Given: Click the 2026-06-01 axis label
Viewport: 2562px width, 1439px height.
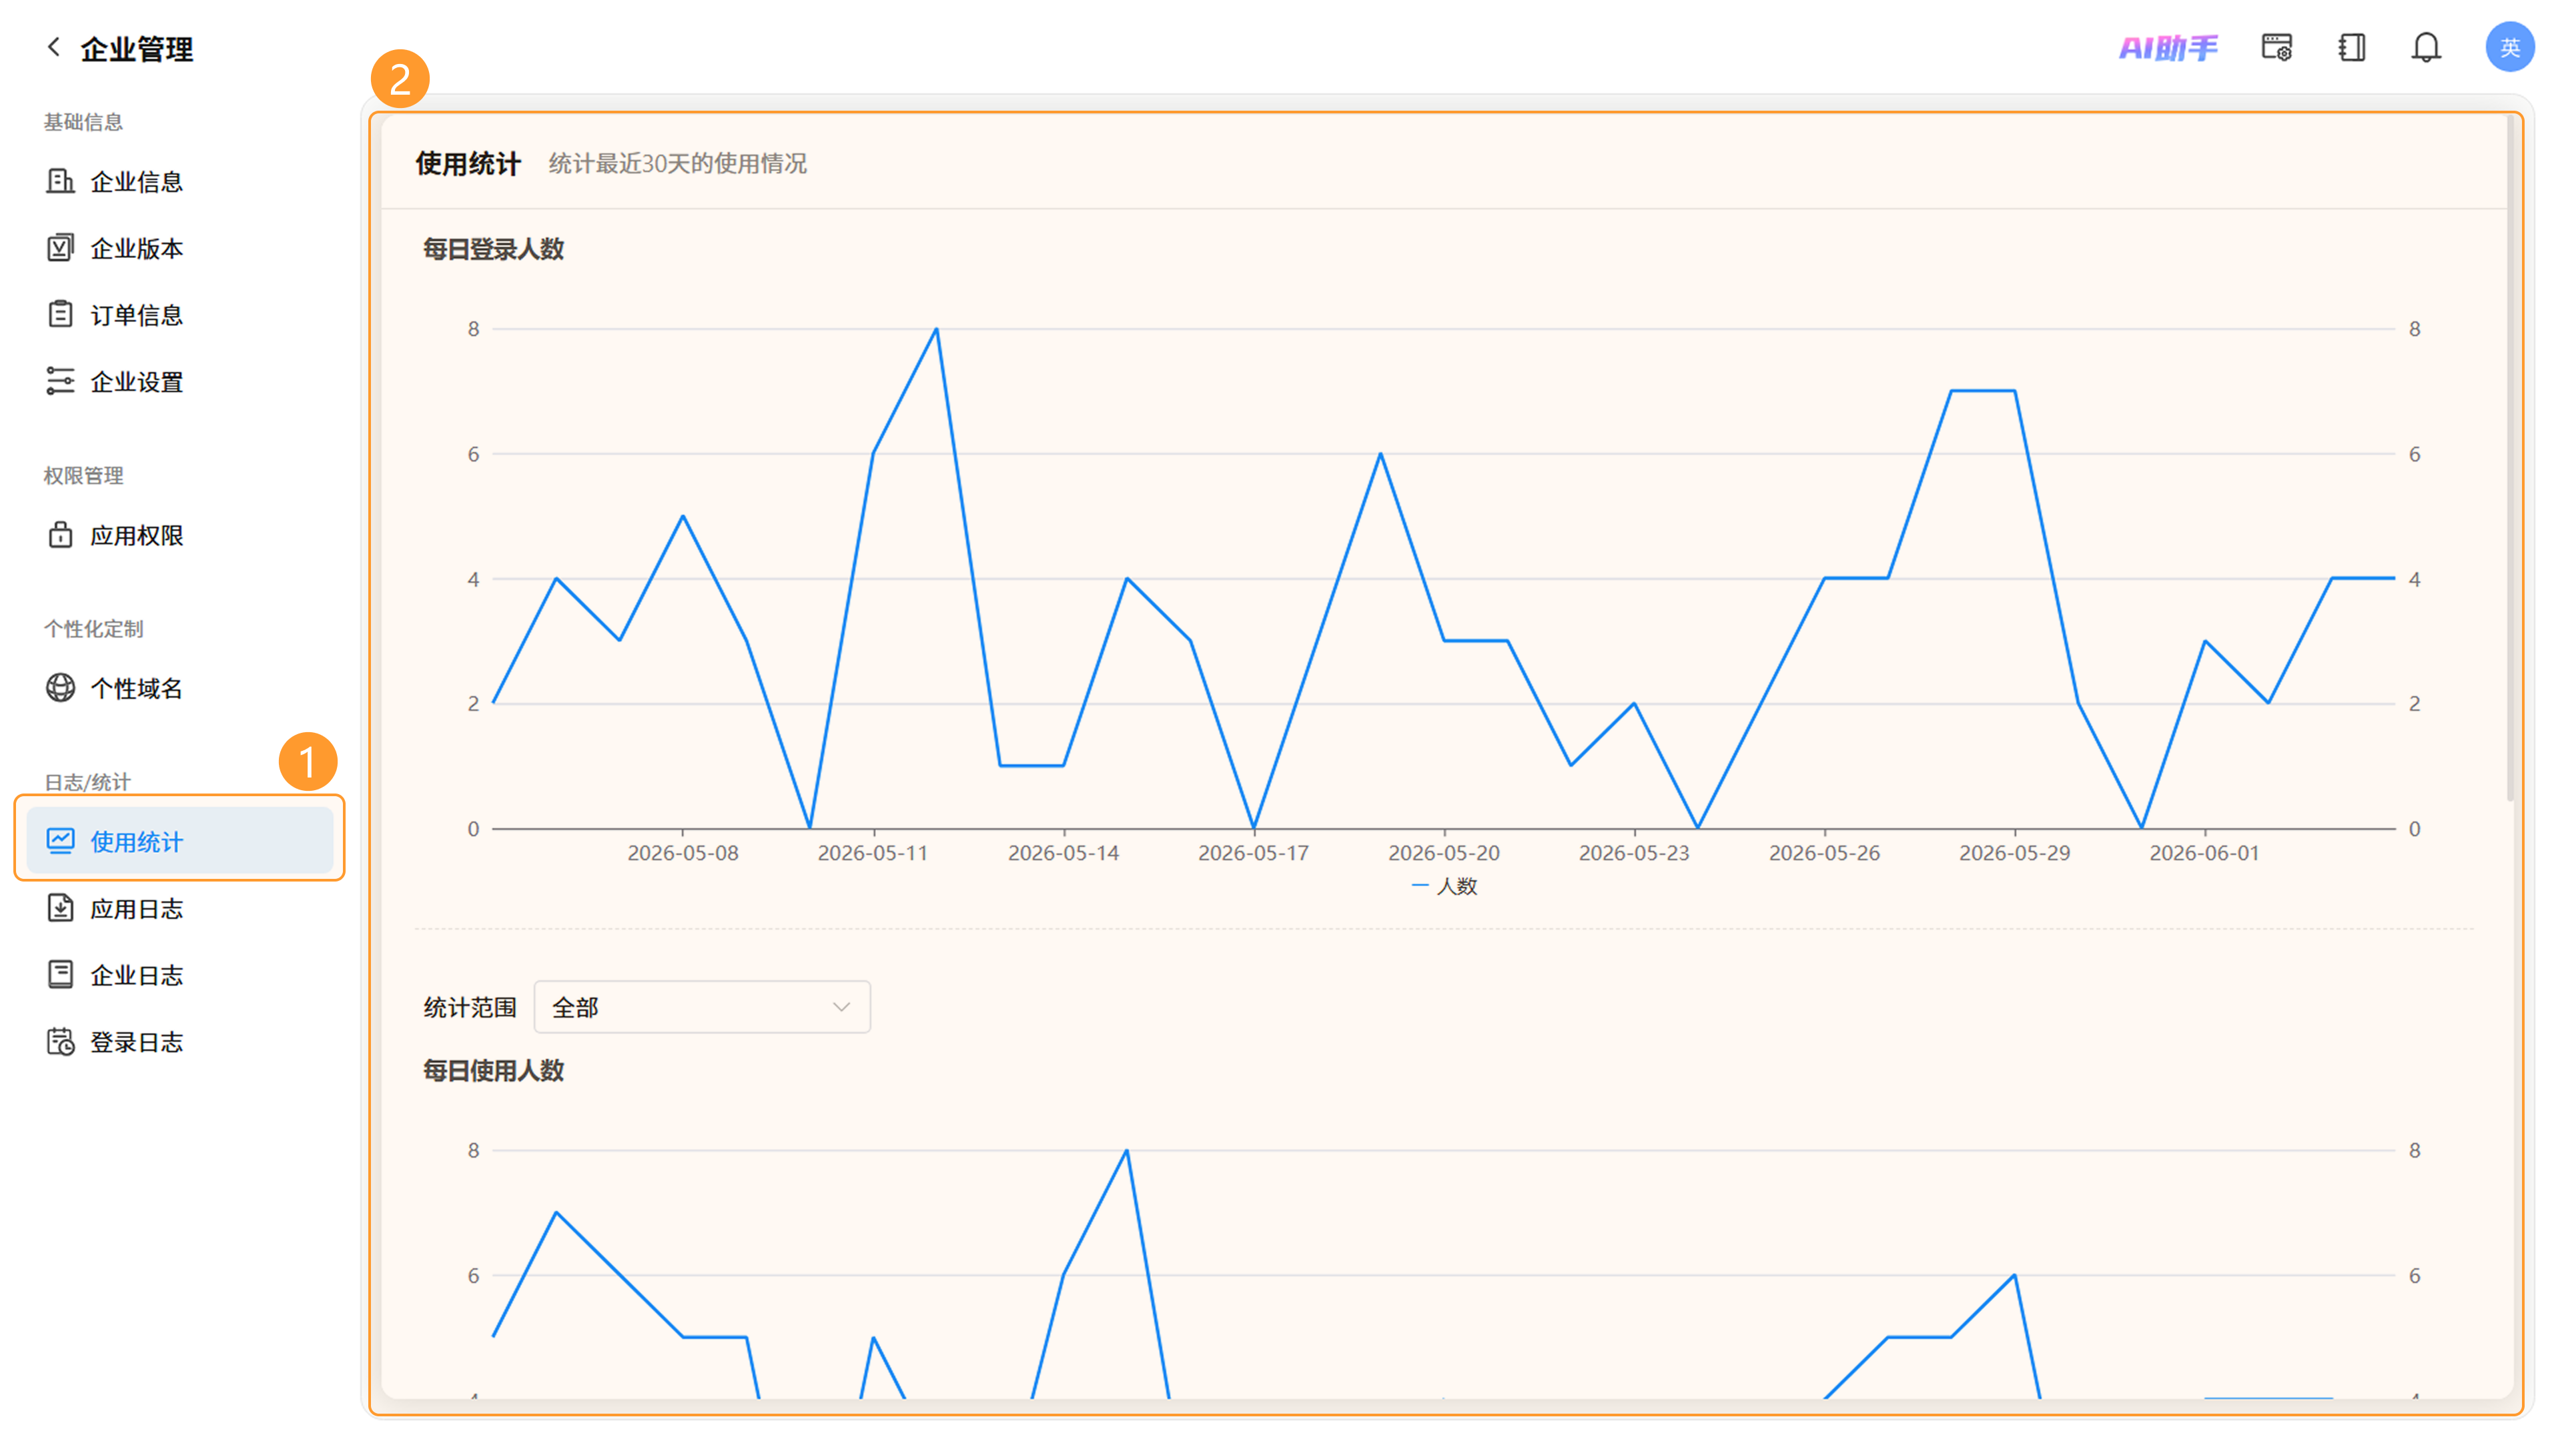Looking at the screenshot, I should coord(2204,853).
